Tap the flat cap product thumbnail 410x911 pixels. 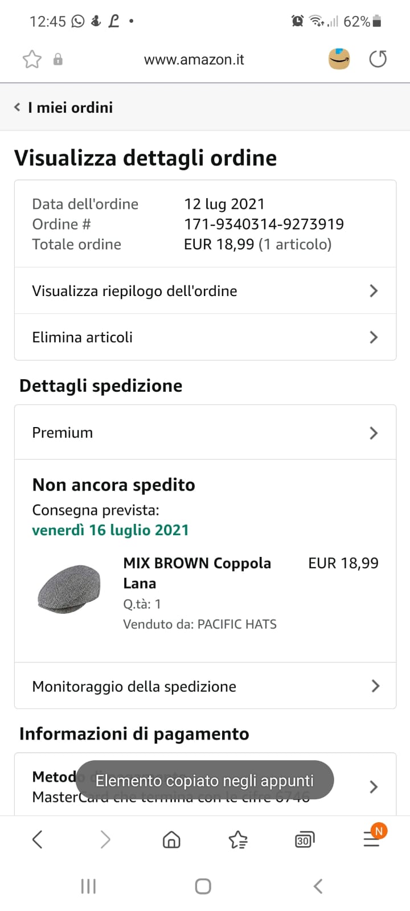point(69,589)
